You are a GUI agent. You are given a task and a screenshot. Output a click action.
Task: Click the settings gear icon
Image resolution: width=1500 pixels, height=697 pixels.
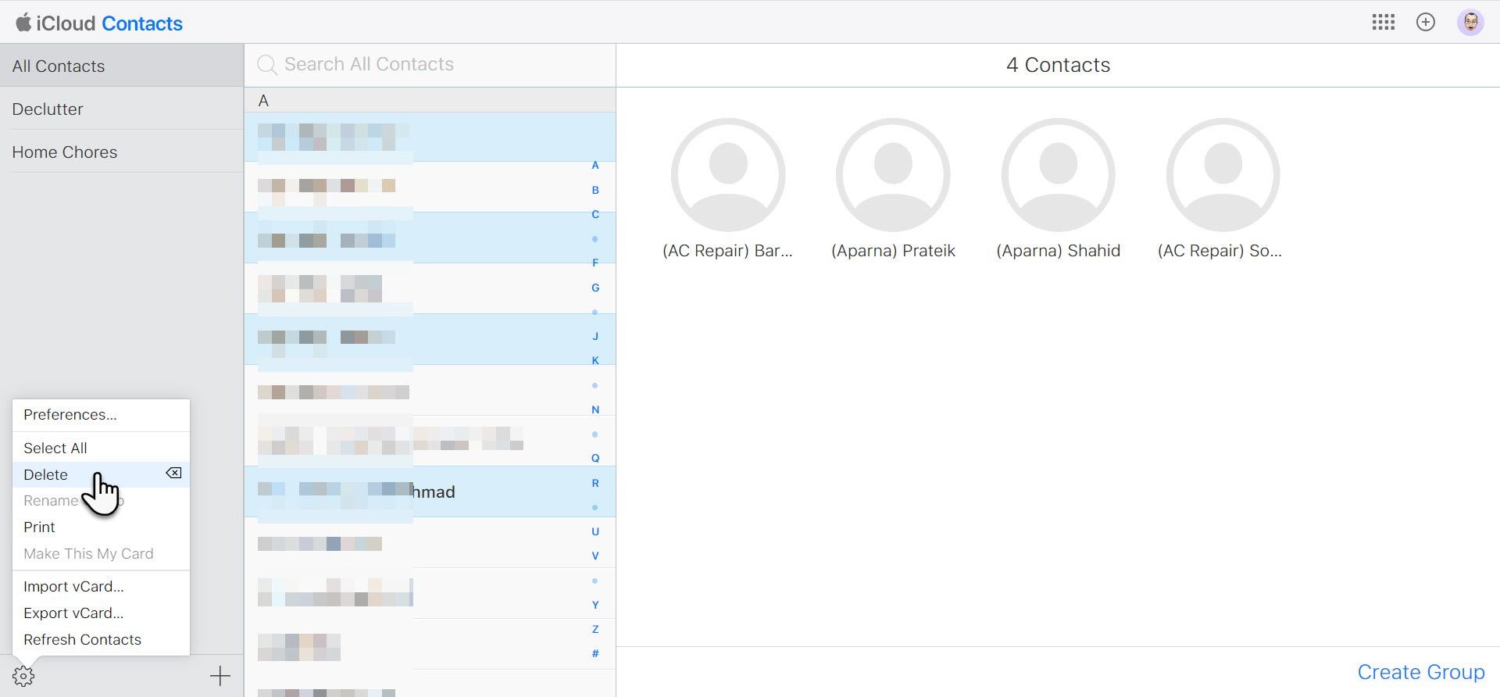pyautogui.click(x=23, y=676)
